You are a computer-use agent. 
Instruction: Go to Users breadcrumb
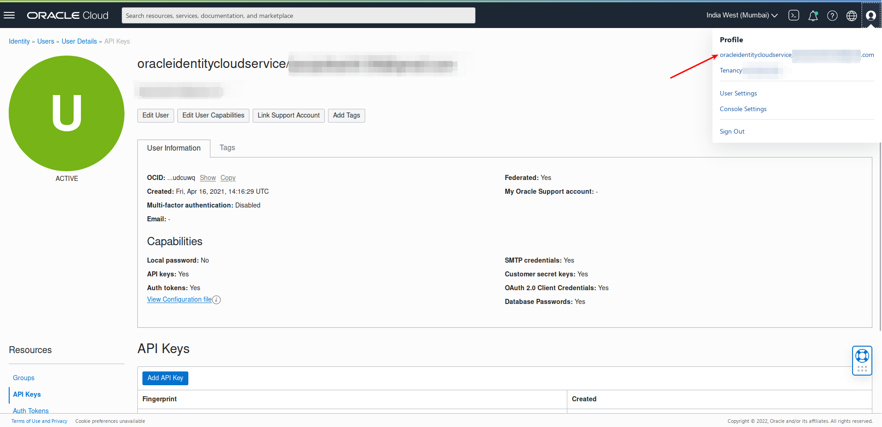pyautogui.click(x=45, y=41)
